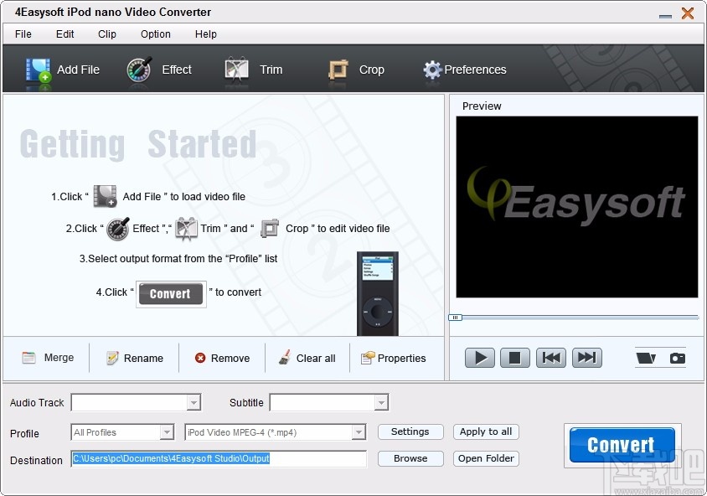Click the Add File toolbar icon
This screenshot has width=707, height=496.
click(x=39, y=70)
